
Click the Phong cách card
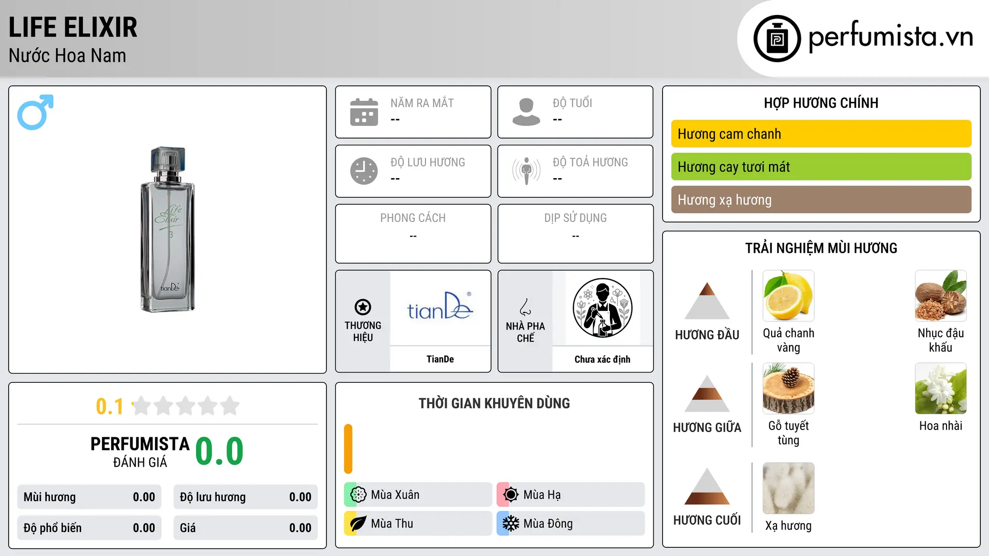[413, 234]
